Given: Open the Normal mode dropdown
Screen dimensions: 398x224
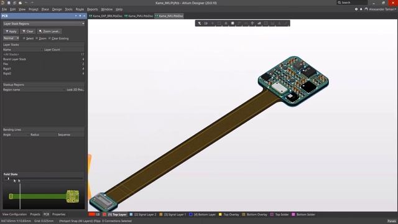Looking at the screenshot, I should [x=11, y=38].
